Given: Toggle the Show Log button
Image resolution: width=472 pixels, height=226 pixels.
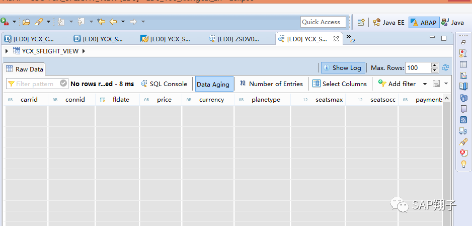Looking at the screenshot, I should coord(343,68).
